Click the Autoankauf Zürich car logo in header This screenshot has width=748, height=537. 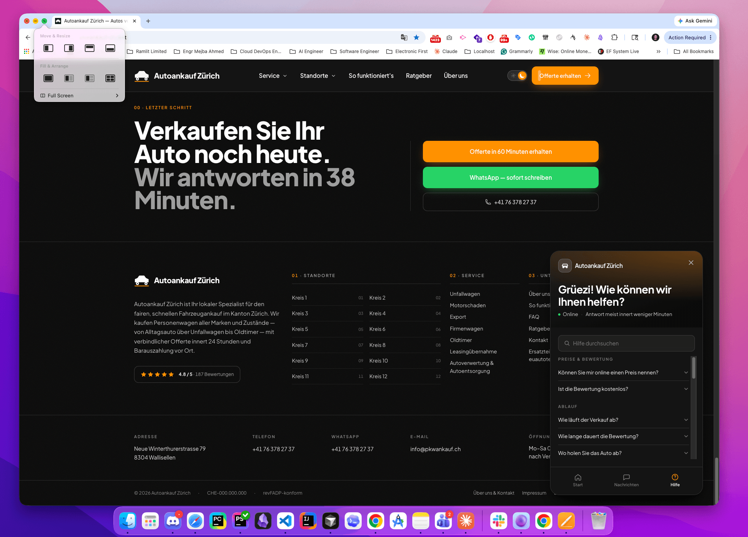[x=142, y=76]
